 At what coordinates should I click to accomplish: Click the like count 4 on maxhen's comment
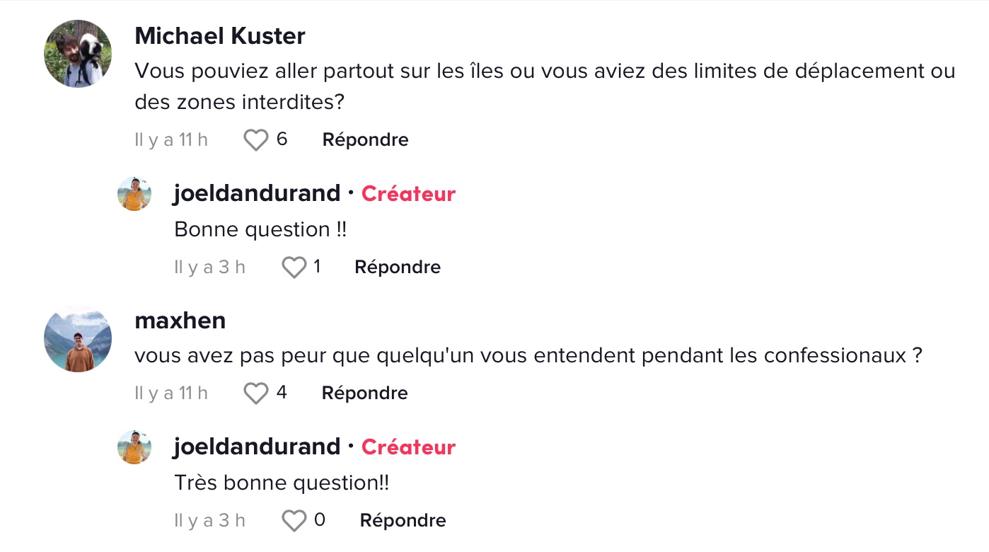[282, 393]
